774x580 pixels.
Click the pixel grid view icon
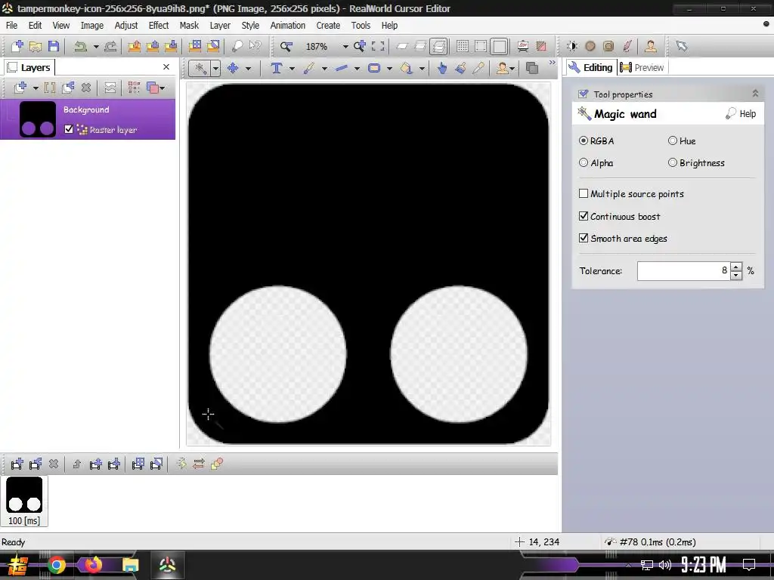coord(463,46)
